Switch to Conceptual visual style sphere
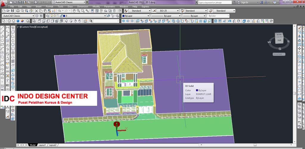The height and width of the screenshot is (149, 305). pos(22,21)
